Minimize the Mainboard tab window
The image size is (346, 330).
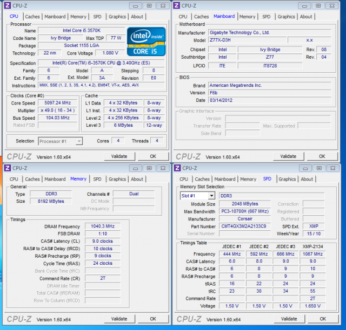pyautogui.click(x=304, y=6)
